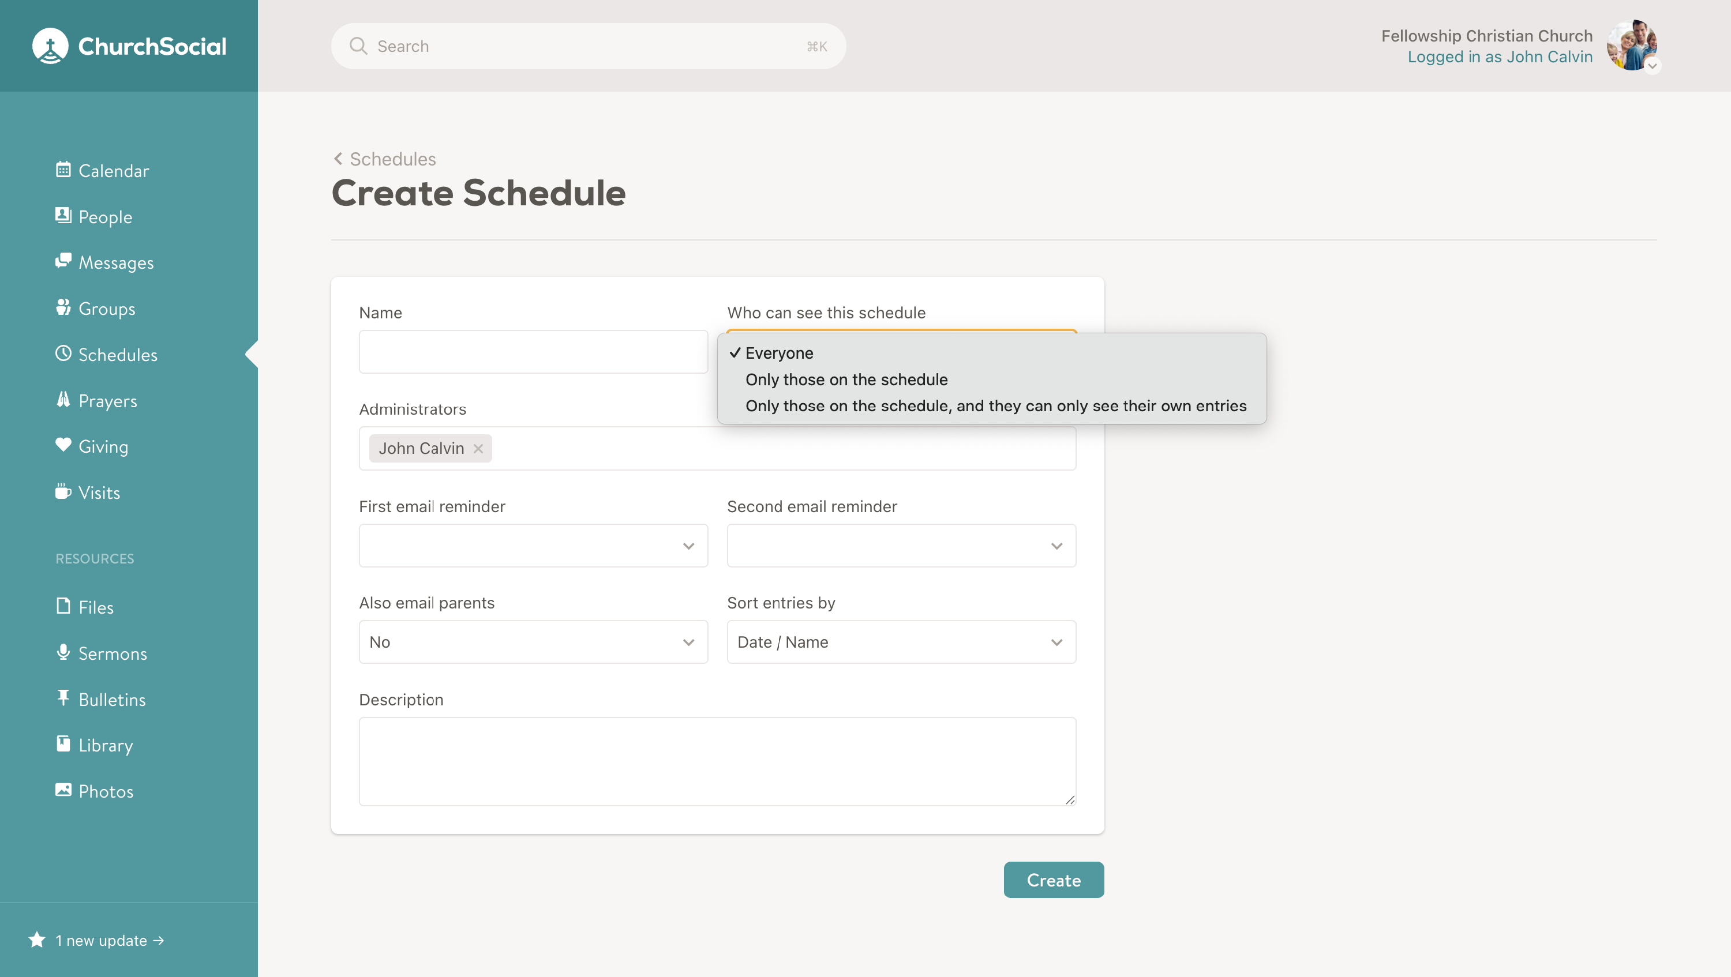Viewport: 1731px width, 977px height.
Task: Click the Giving heart icon
Action: pyautogui.click(x=63, y=445)
